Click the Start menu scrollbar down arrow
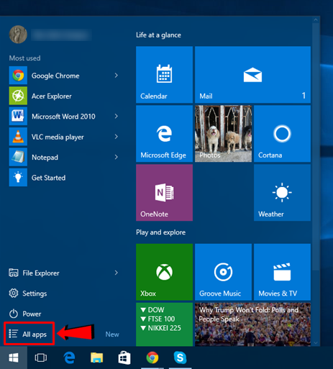This screenshot has height=369, width=333. pos(316,343)
